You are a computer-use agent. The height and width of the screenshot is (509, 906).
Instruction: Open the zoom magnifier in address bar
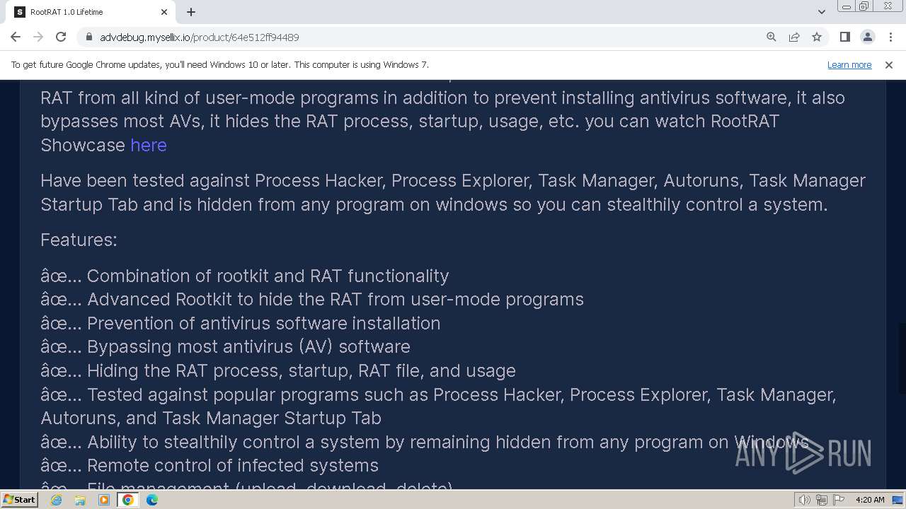(x=772, y=37)
